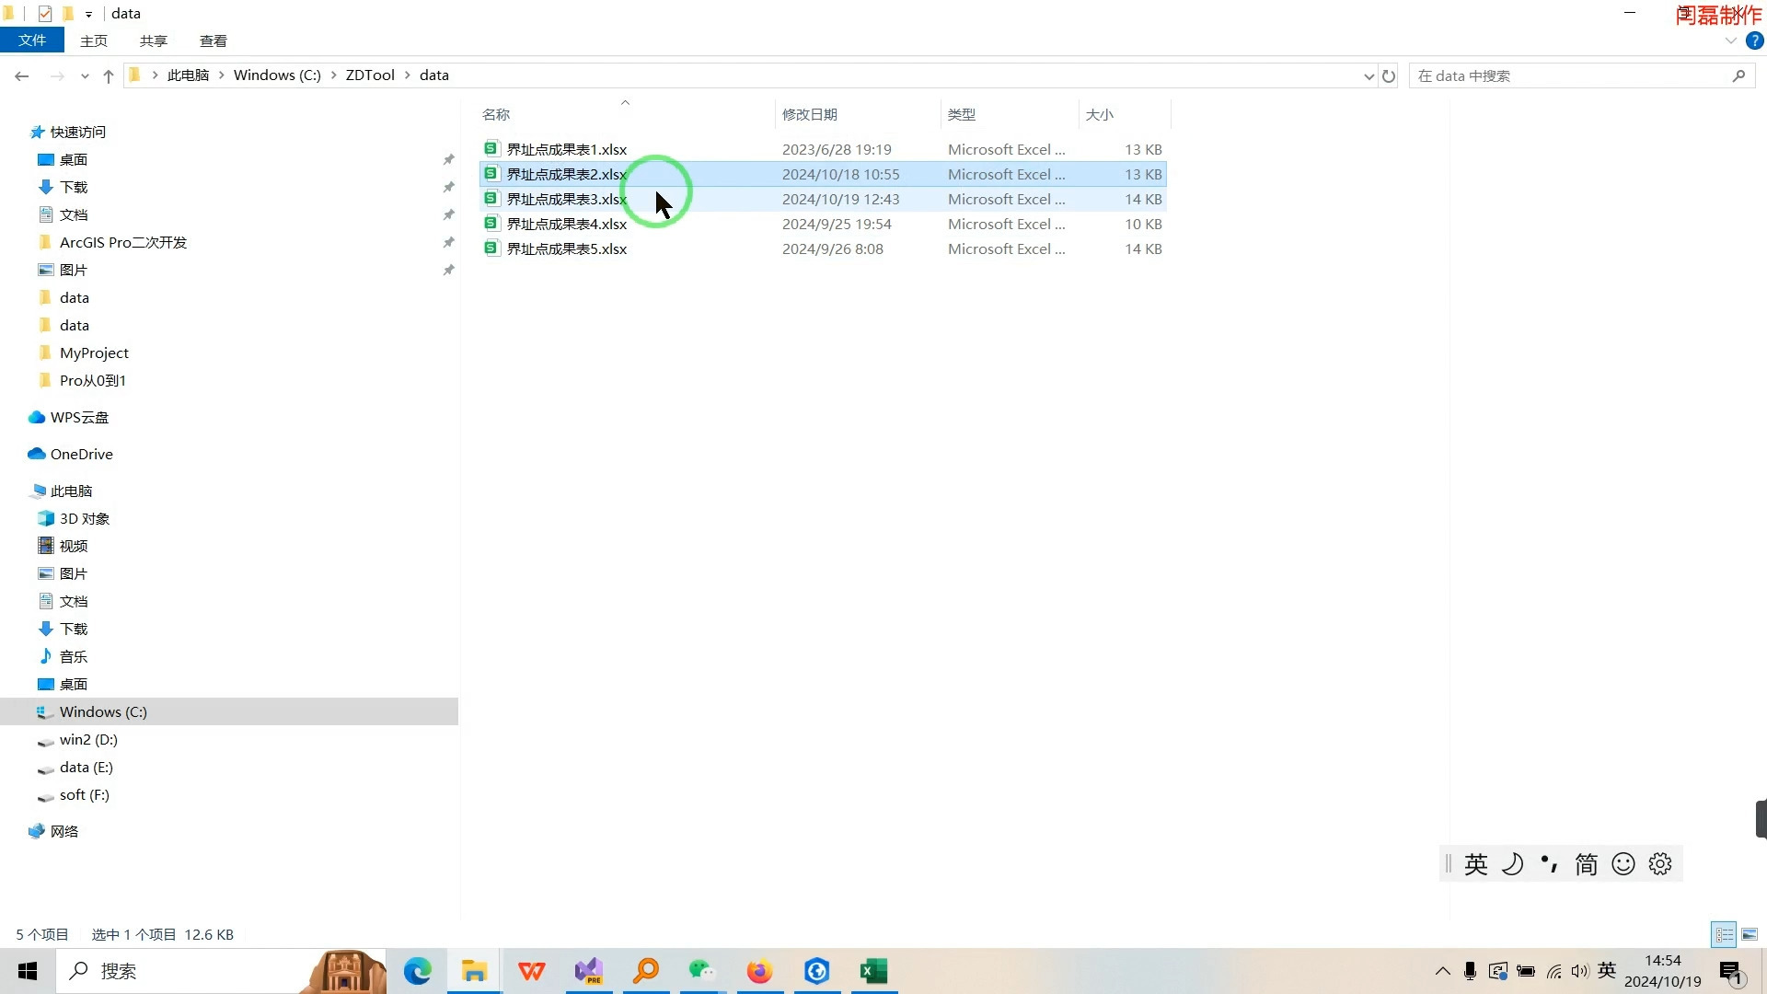The image size is (1767, 994).
Task: Toggle IME English/Chinese 英 mode
Action: click(1475, 864)
